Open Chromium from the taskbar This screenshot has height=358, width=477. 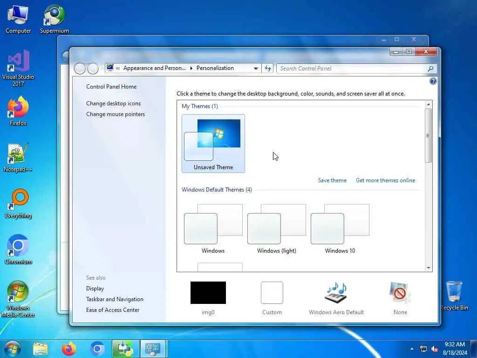click(97, 349)
